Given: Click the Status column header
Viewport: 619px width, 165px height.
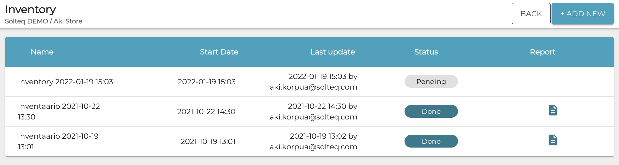Looking at the screenshot, I should click(426, 52).
